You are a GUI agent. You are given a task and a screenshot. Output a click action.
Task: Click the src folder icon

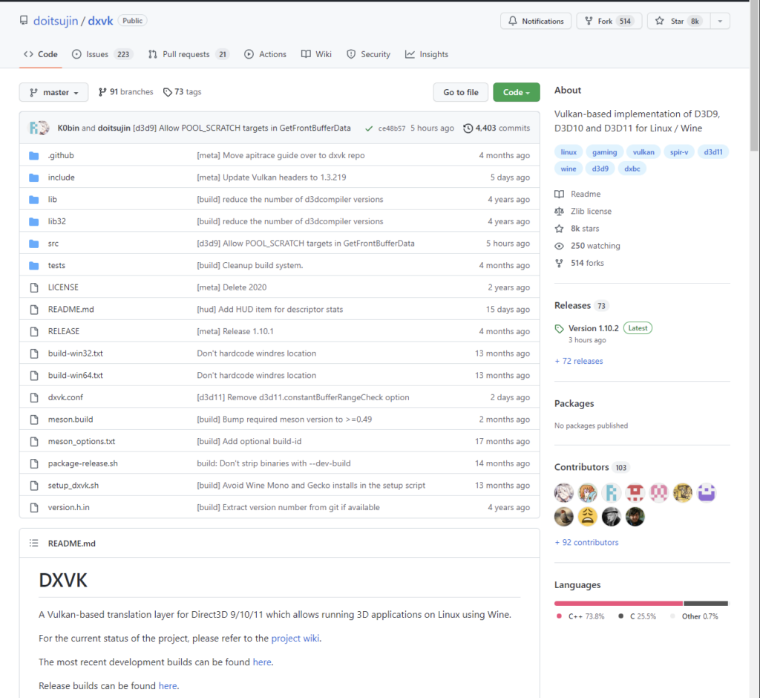point(34,244)
